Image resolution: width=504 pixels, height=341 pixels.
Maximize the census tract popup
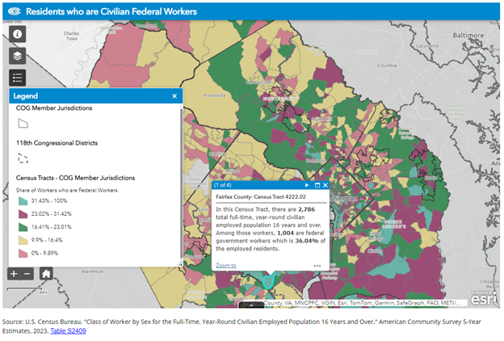point(316,185)
